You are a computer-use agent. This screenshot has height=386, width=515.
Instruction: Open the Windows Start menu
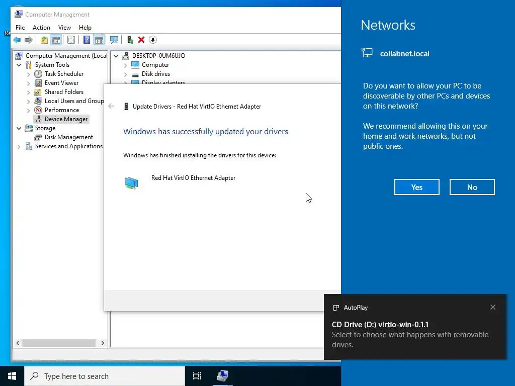(x=12, y=376)
